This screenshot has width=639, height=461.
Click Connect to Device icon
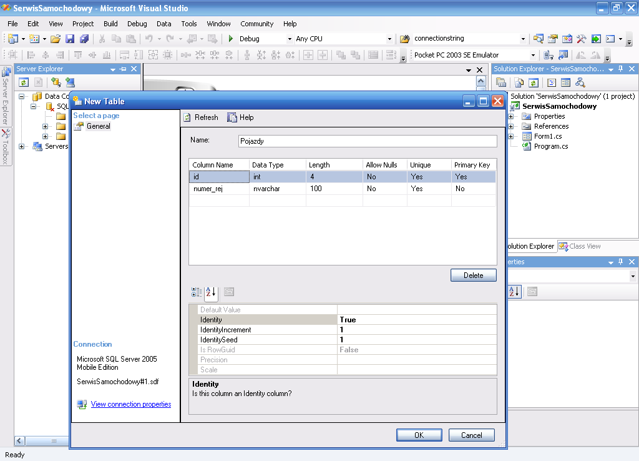[x=549, y=55]
